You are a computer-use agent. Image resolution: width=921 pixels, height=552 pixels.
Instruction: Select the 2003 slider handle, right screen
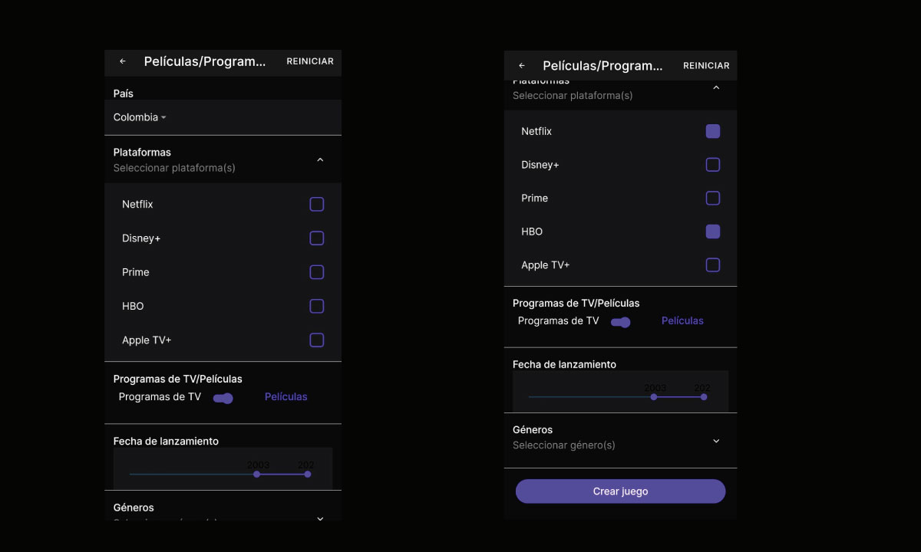(654, 397)
